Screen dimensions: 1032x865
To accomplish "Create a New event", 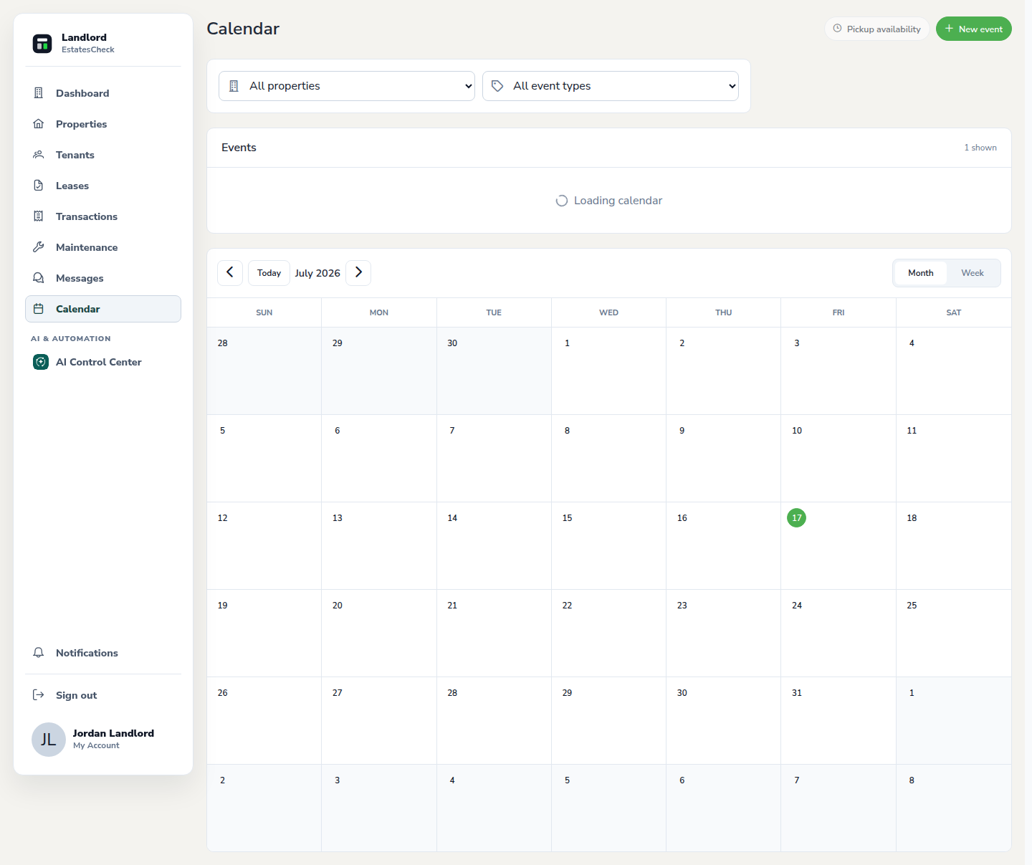I will (974, 29).
